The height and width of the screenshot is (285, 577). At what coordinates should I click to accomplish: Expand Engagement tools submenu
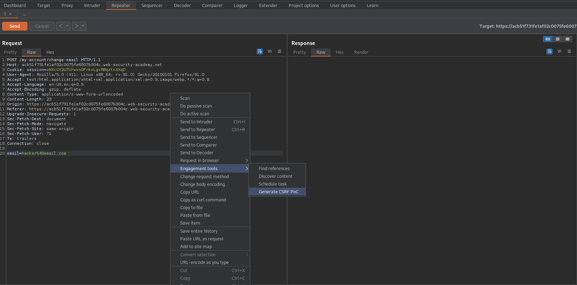coord(210,169)
